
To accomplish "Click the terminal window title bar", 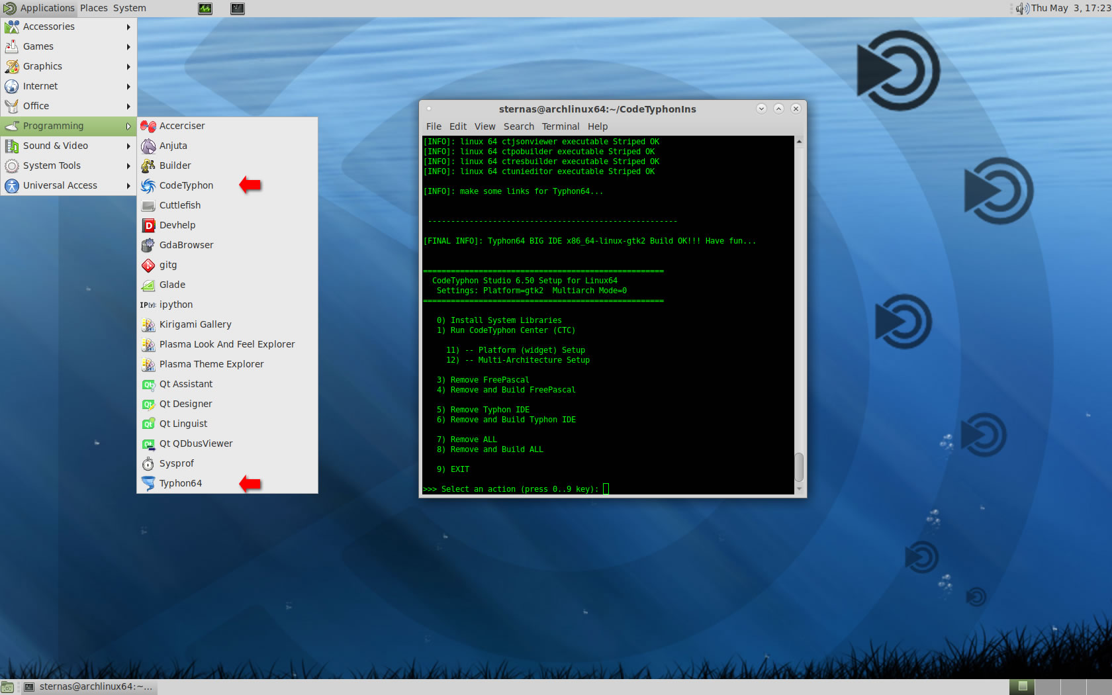I will pos(597,109).
